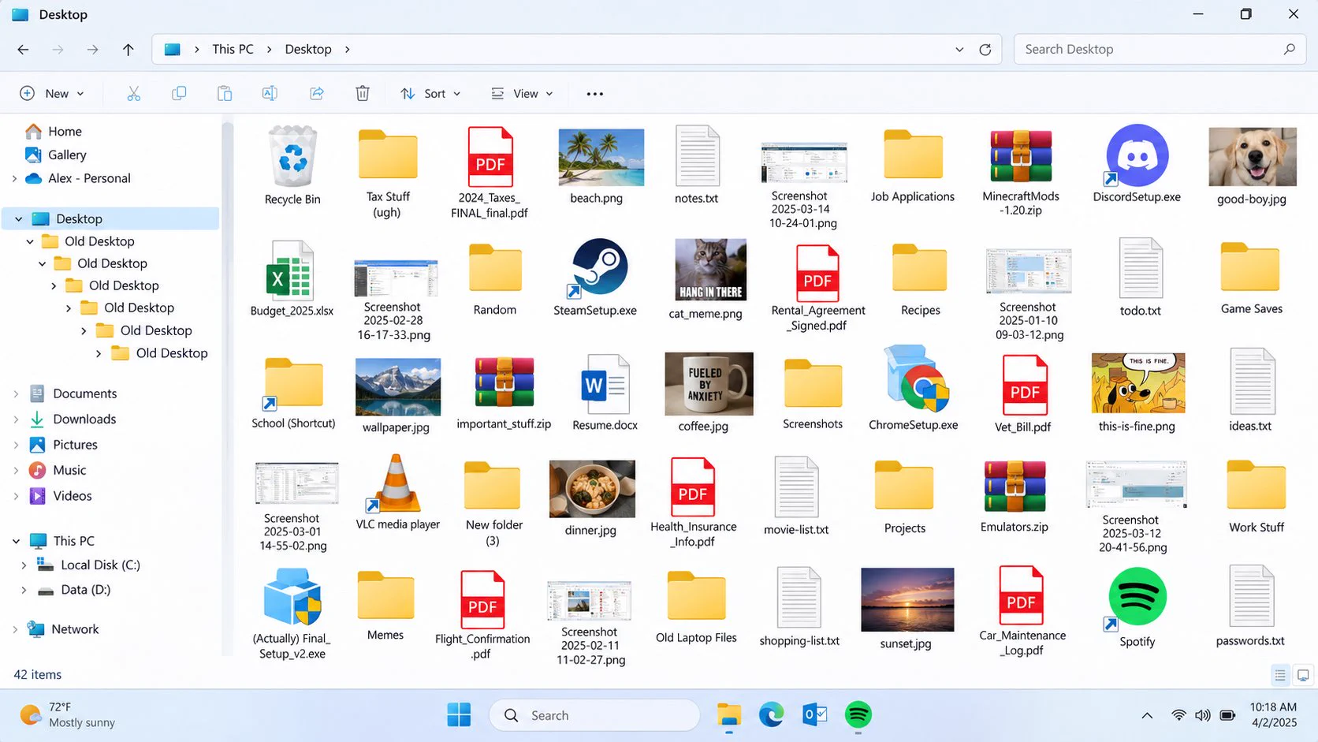
Task: Select beach.png thumbnail
Action: (601, 158)
